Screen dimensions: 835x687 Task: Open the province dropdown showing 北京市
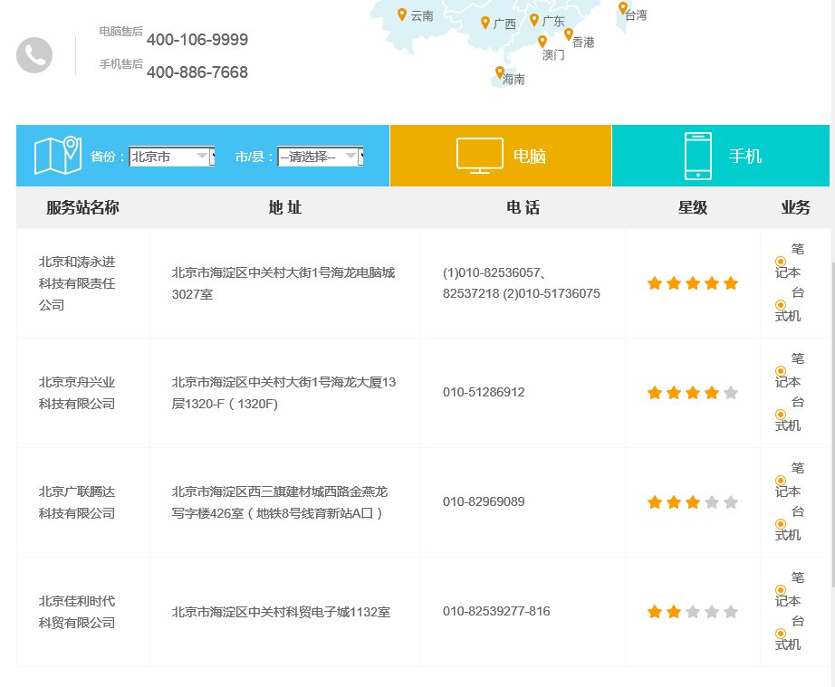[171, 157]
